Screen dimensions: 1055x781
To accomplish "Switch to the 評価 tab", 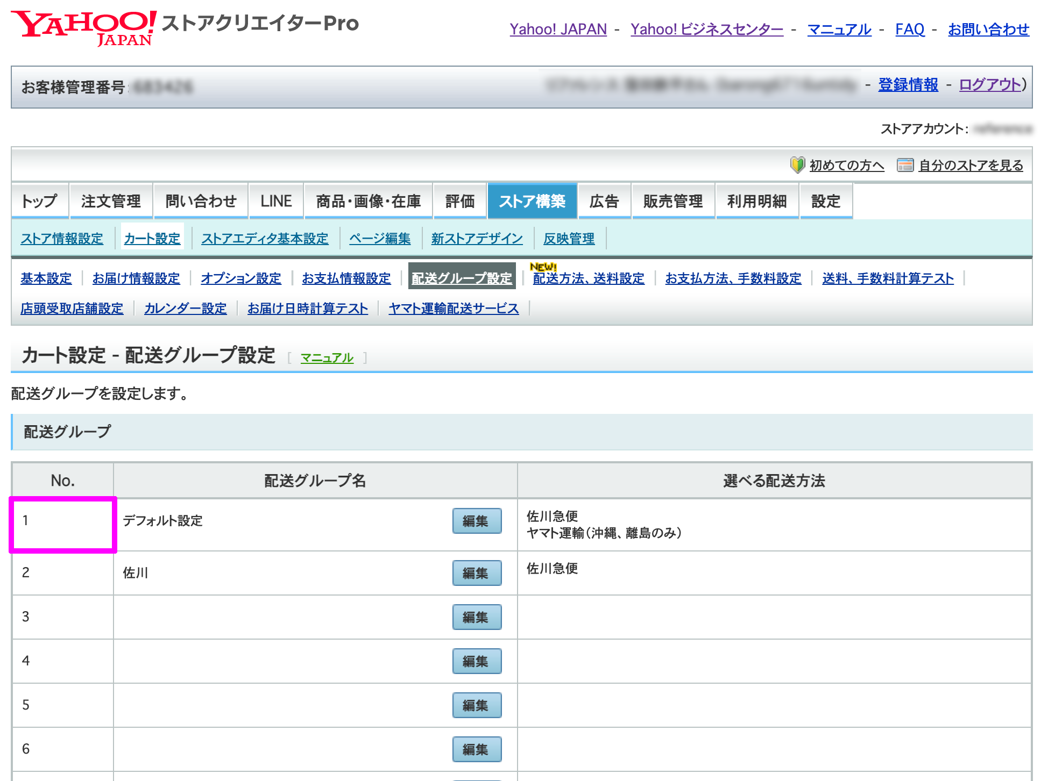I will point(460,201).
